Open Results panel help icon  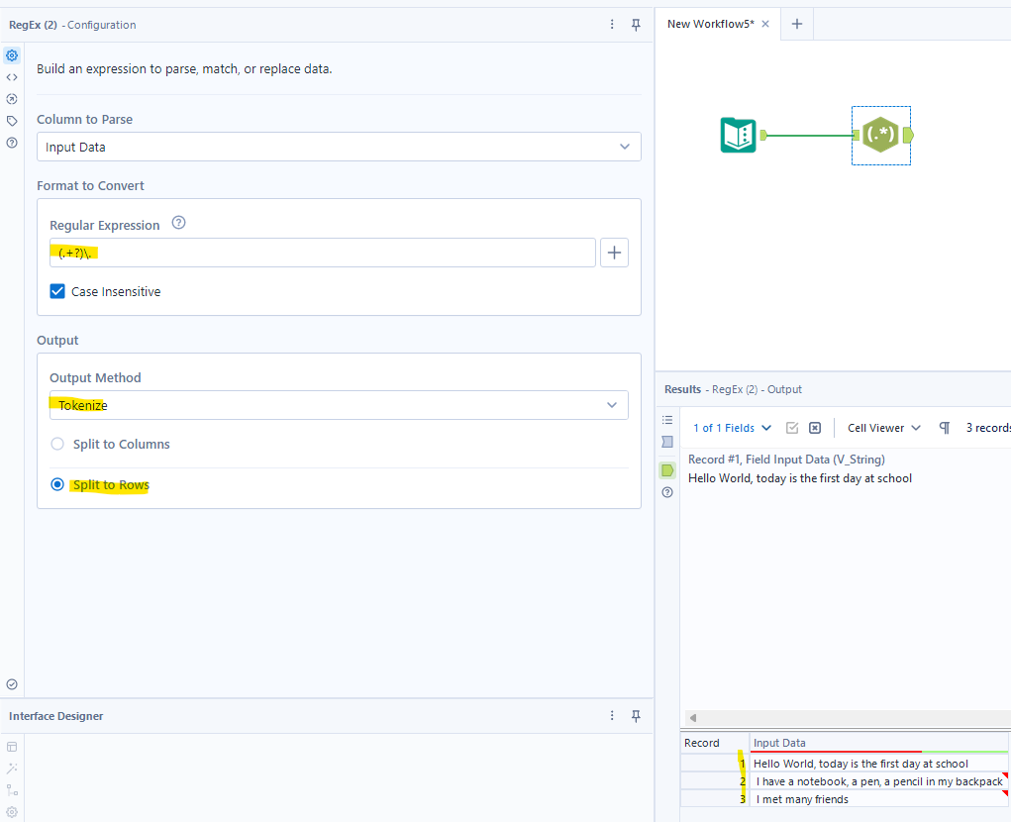(x=667, y=492)
